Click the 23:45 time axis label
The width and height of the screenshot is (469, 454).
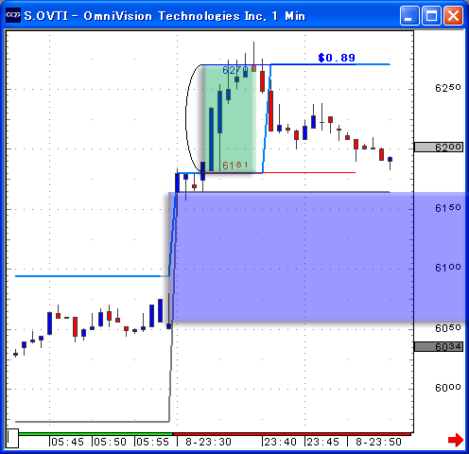323,442
